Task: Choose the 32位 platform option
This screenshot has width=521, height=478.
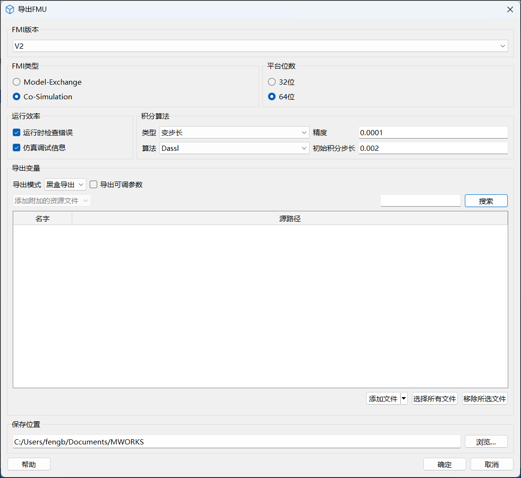Action: coord(271,82)
